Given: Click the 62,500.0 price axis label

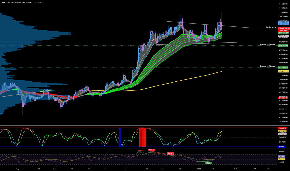Looking at the screenshot, I should point(284,92).
